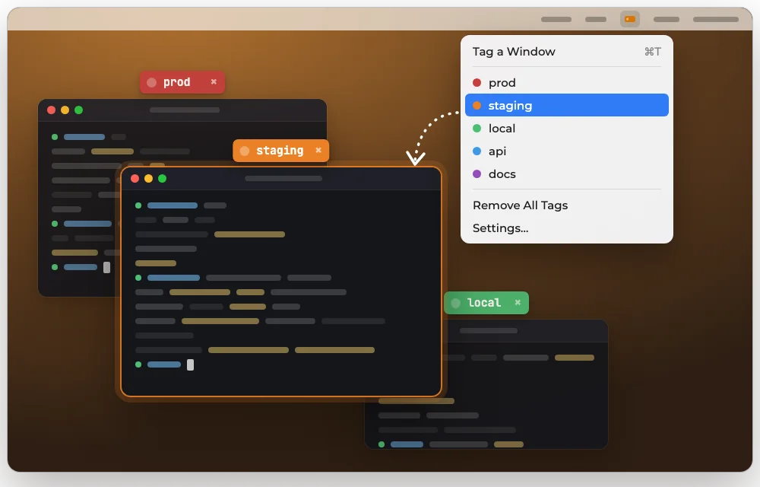
Task: Zoom the prod terminal window with green button
Action: (x=78, y=110)
